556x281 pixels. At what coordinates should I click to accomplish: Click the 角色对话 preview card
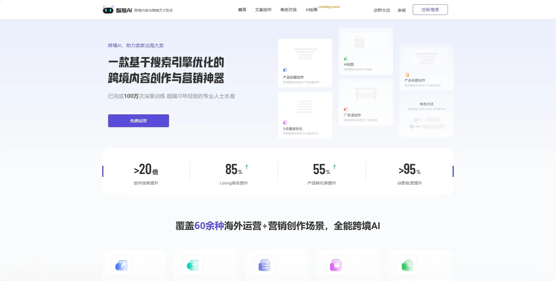(x=426, y=115)
